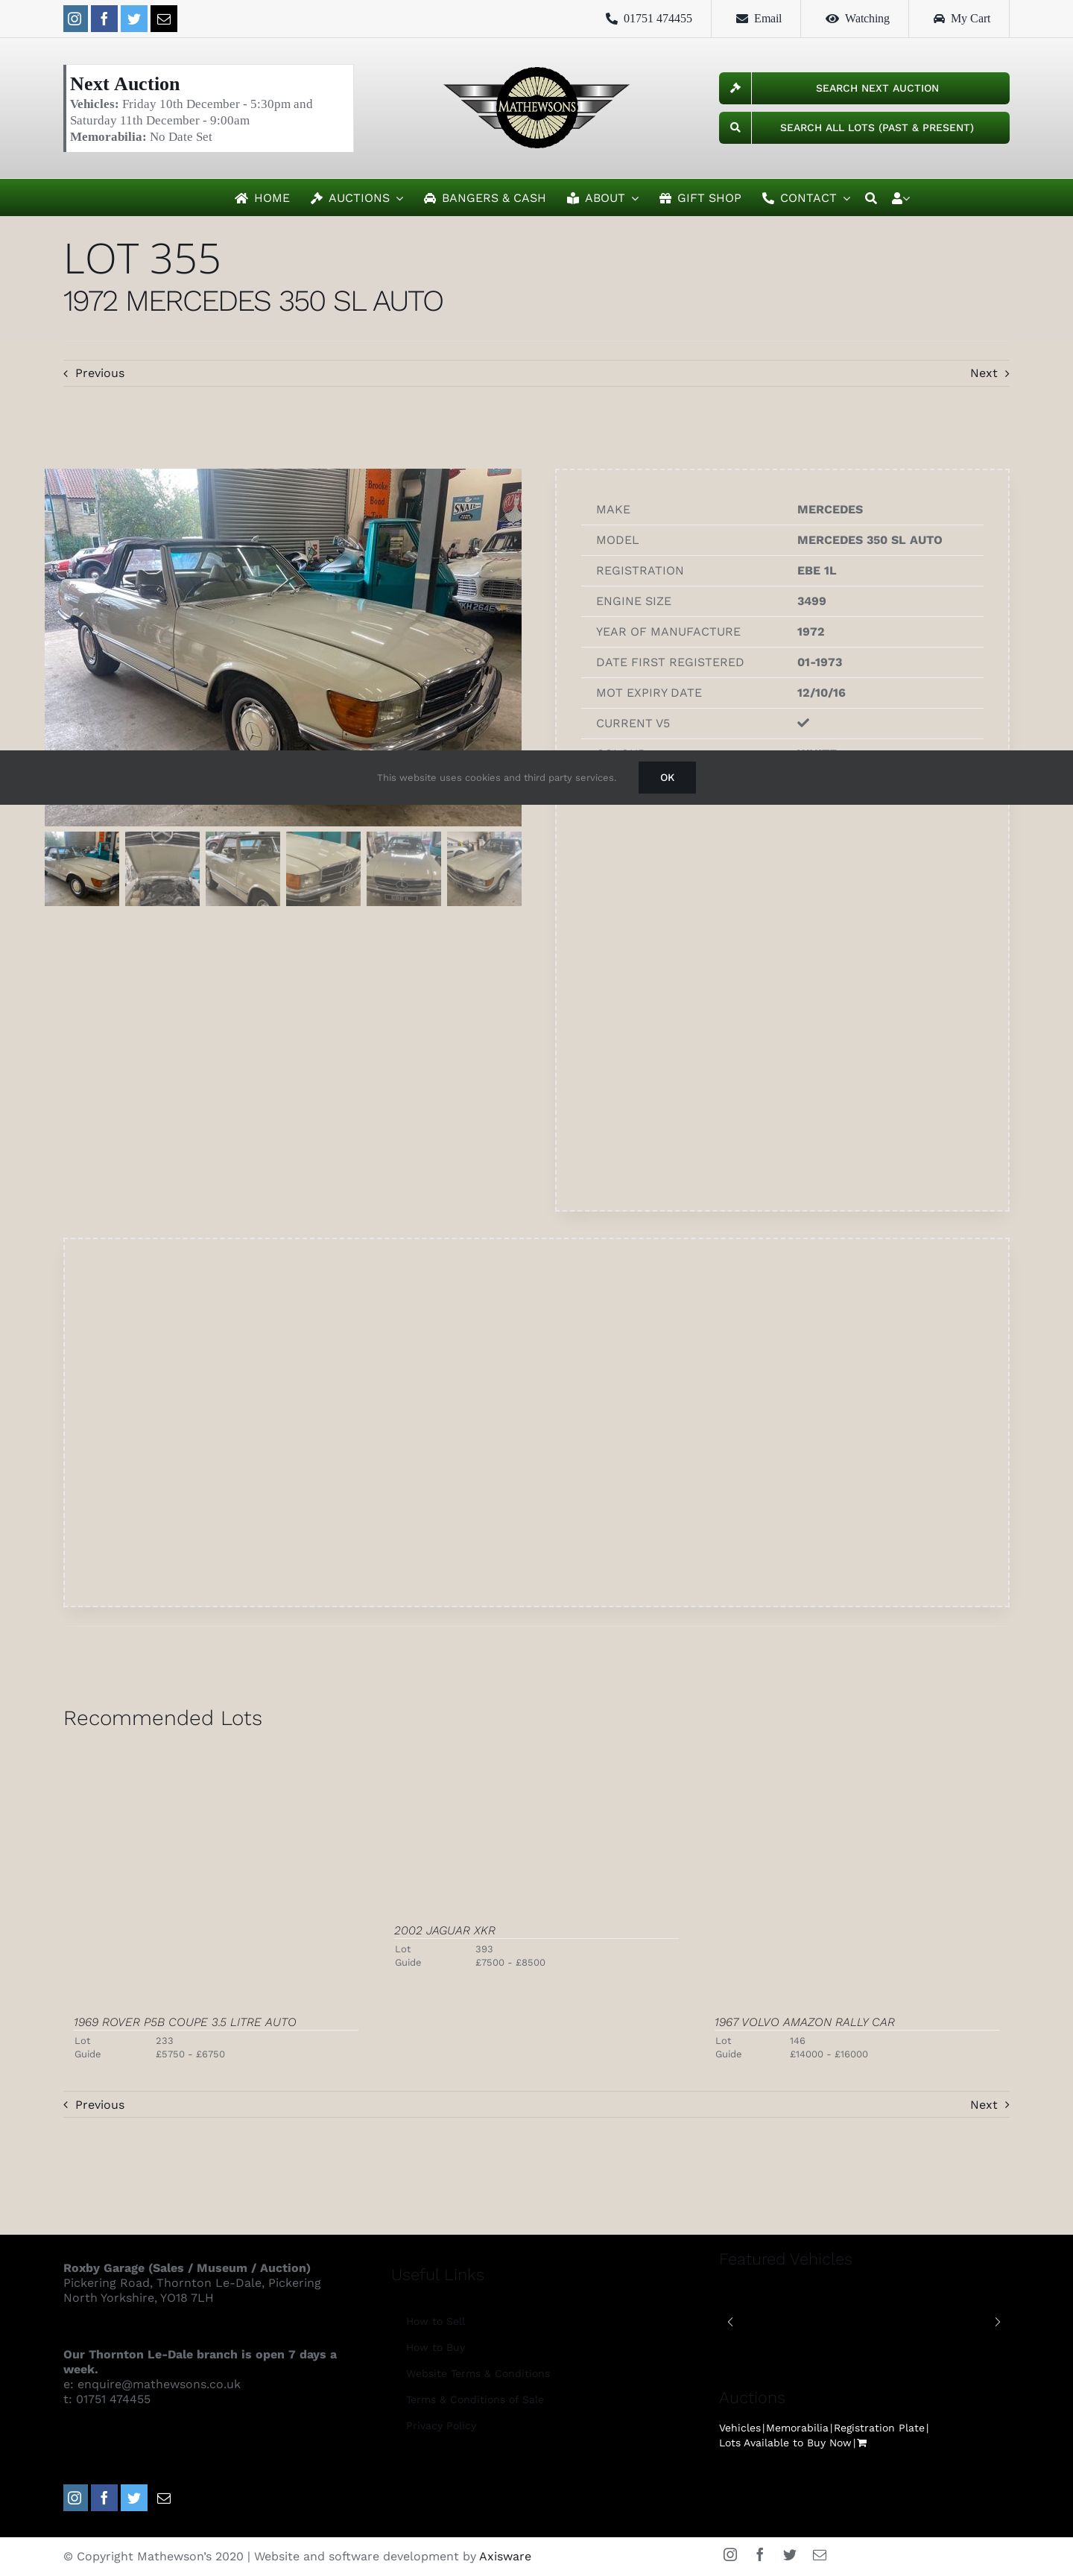Open footer Twitter square icon
The image size is (1073, 2576).
pos(134,2498)
